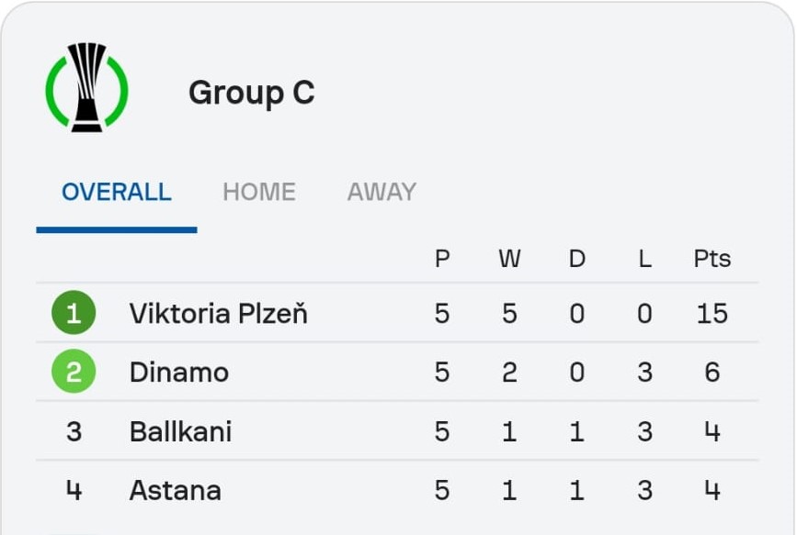Open the Astana team link

pos(176,490)
